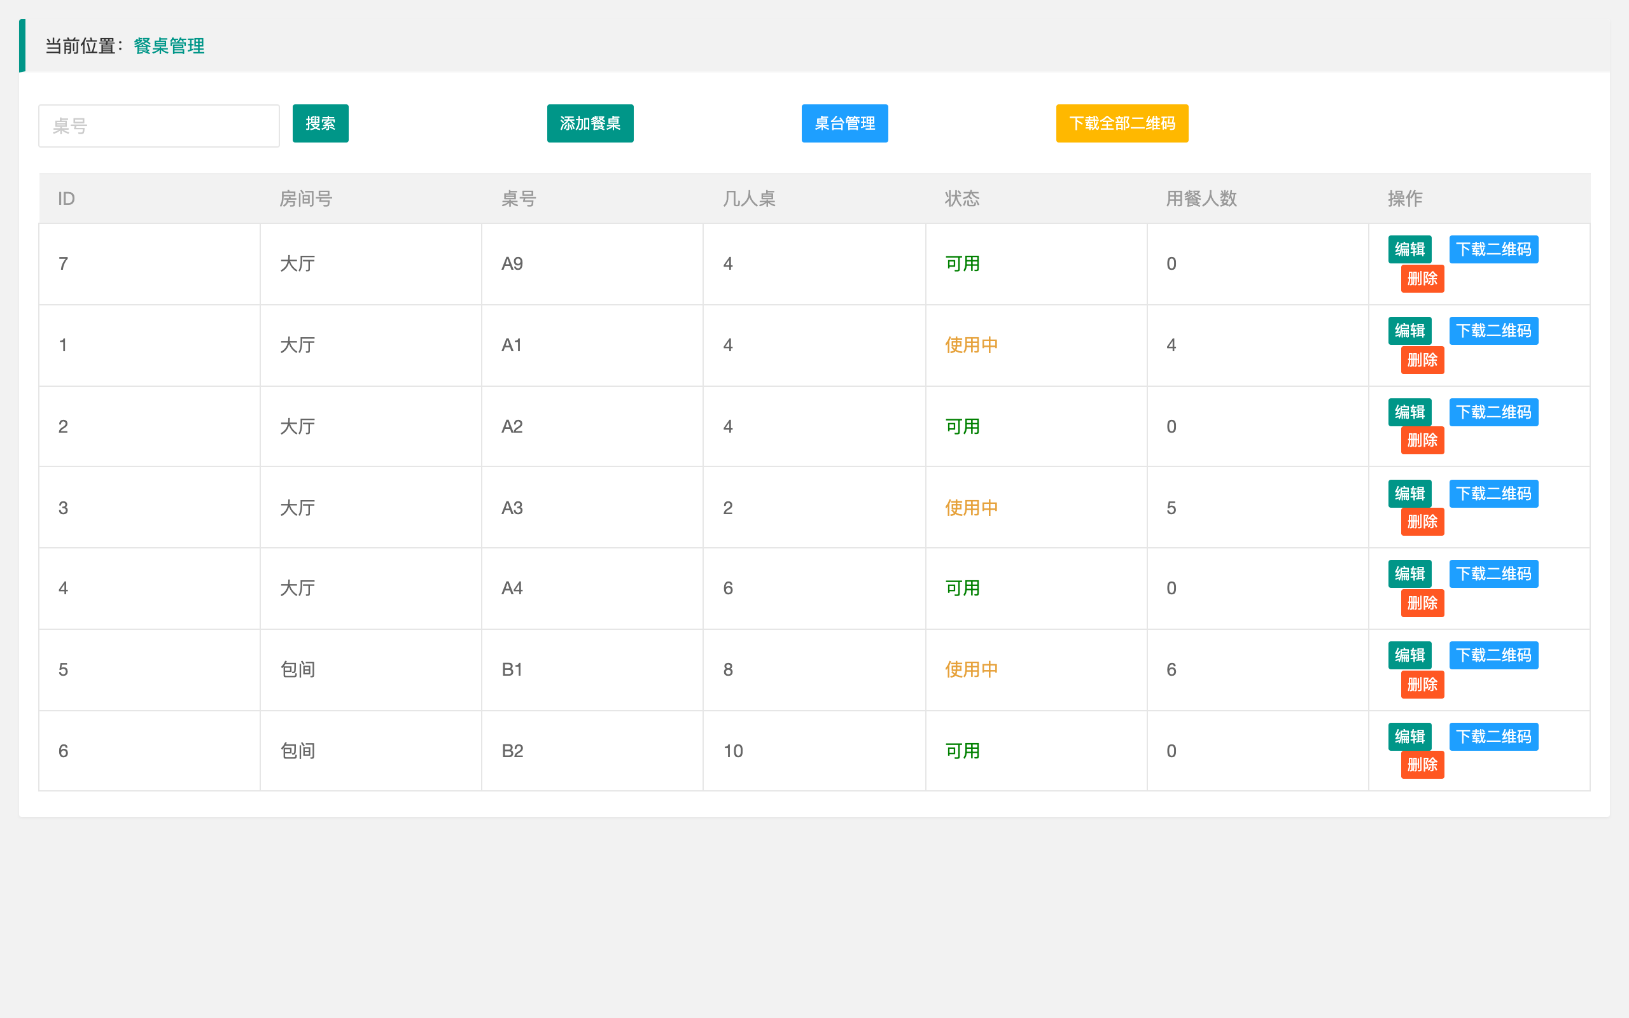Click 下载全部二维码 button
This screenshot has width=1629, height=1018.
click(1122, 123)
